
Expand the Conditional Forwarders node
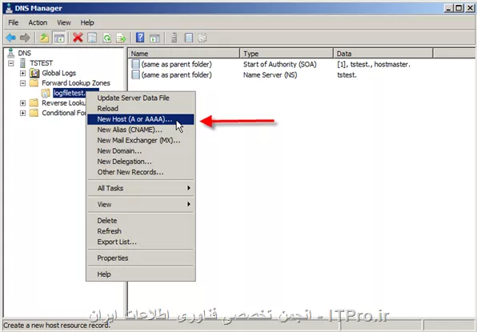(23, 113)
